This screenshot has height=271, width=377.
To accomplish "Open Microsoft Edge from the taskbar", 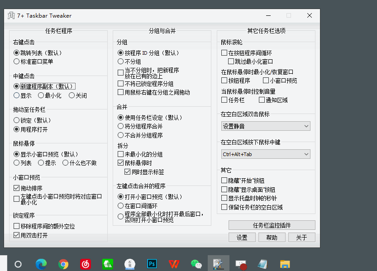I will pos(40,264).
